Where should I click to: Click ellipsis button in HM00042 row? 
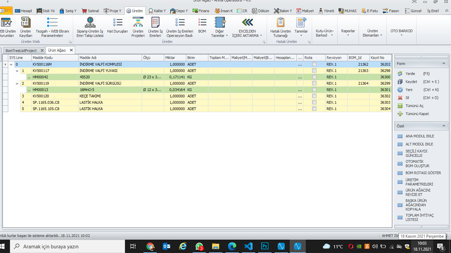pyautogui.click(x=299, y=77)
